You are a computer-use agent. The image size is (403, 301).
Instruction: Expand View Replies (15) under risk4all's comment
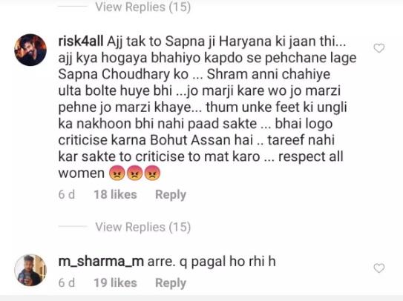tap(143, 227)
